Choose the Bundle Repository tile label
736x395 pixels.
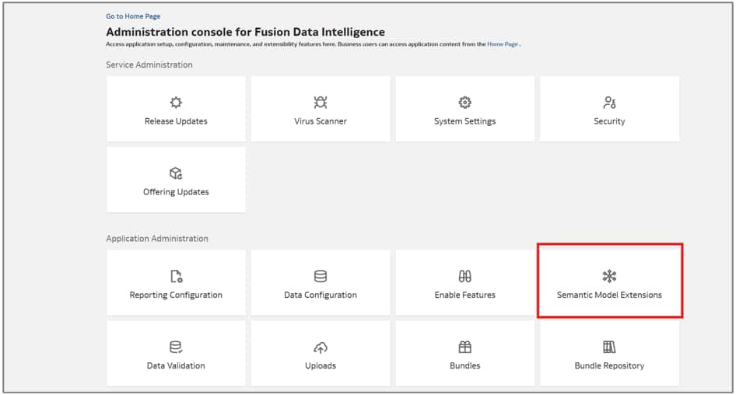609,365
